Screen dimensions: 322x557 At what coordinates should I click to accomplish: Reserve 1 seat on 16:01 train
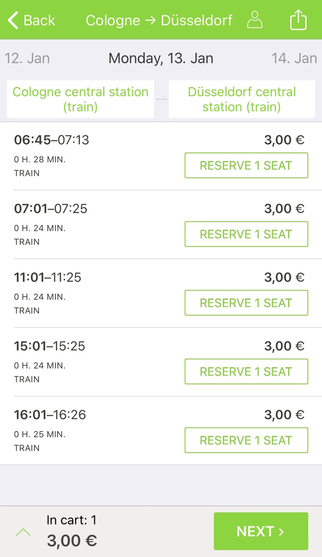pos(246,440)
